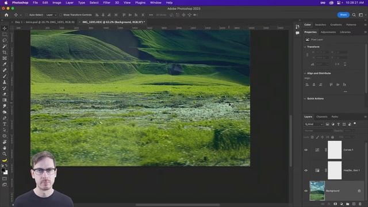Switch to the Swatches tab
The image size is (368, 207).
click(320, 25)
